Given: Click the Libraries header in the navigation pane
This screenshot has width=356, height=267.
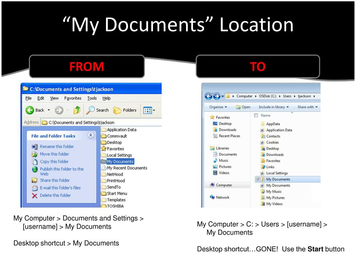Looking at the screenshot, I should pyautogui.click(x=220, y=148).
